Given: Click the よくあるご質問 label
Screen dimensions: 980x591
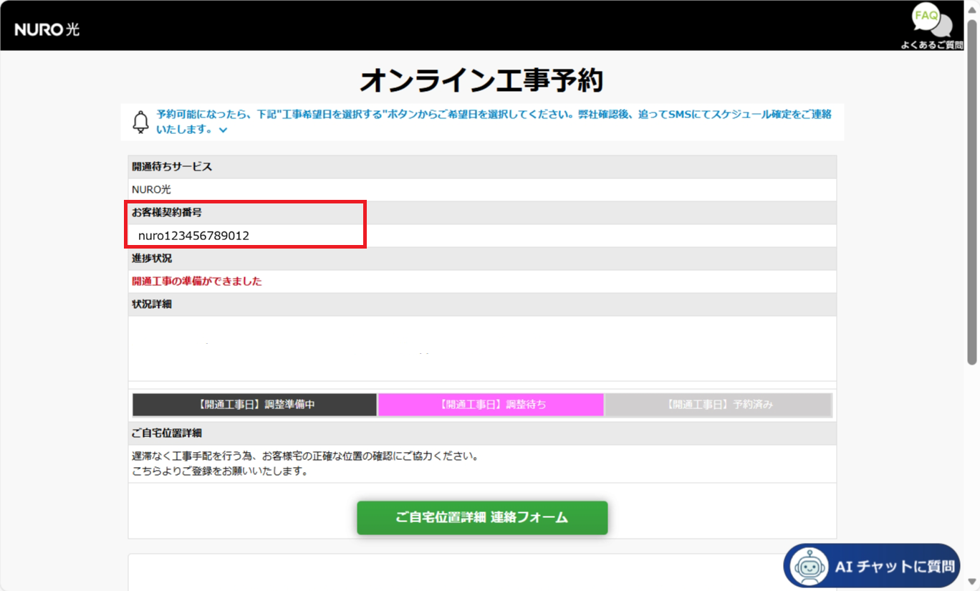Looking at the screenshot, I should (931, 45).
